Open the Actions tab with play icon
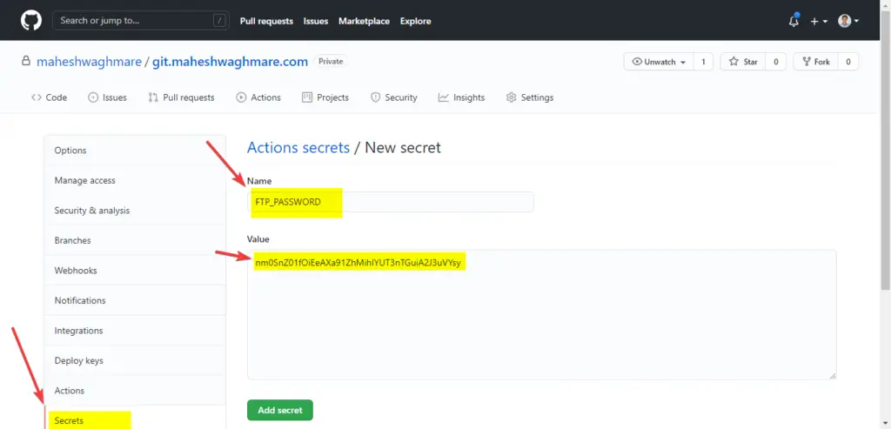 (x=258, y=97)
